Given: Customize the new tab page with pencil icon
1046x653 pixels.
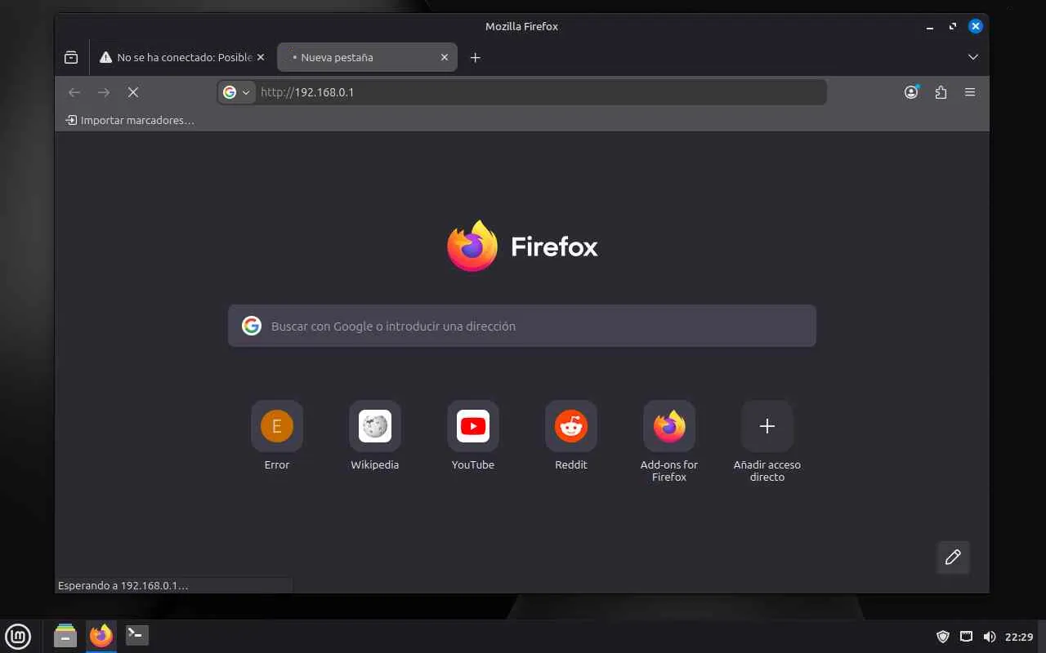Looking at the screenshot, I should click(953, 557).
